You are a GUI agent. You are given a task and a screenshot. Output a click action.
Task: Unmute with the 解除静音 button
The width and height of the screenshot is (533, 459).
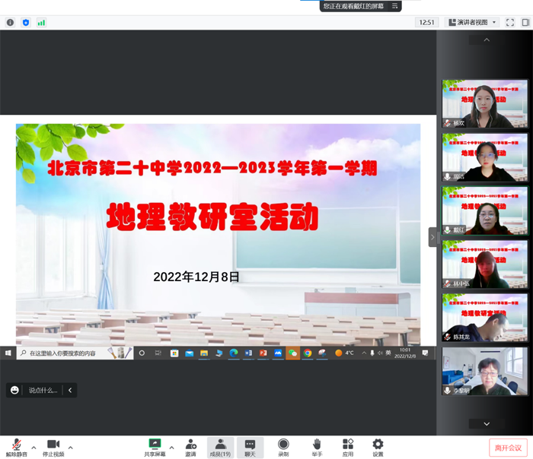point(16,448)
